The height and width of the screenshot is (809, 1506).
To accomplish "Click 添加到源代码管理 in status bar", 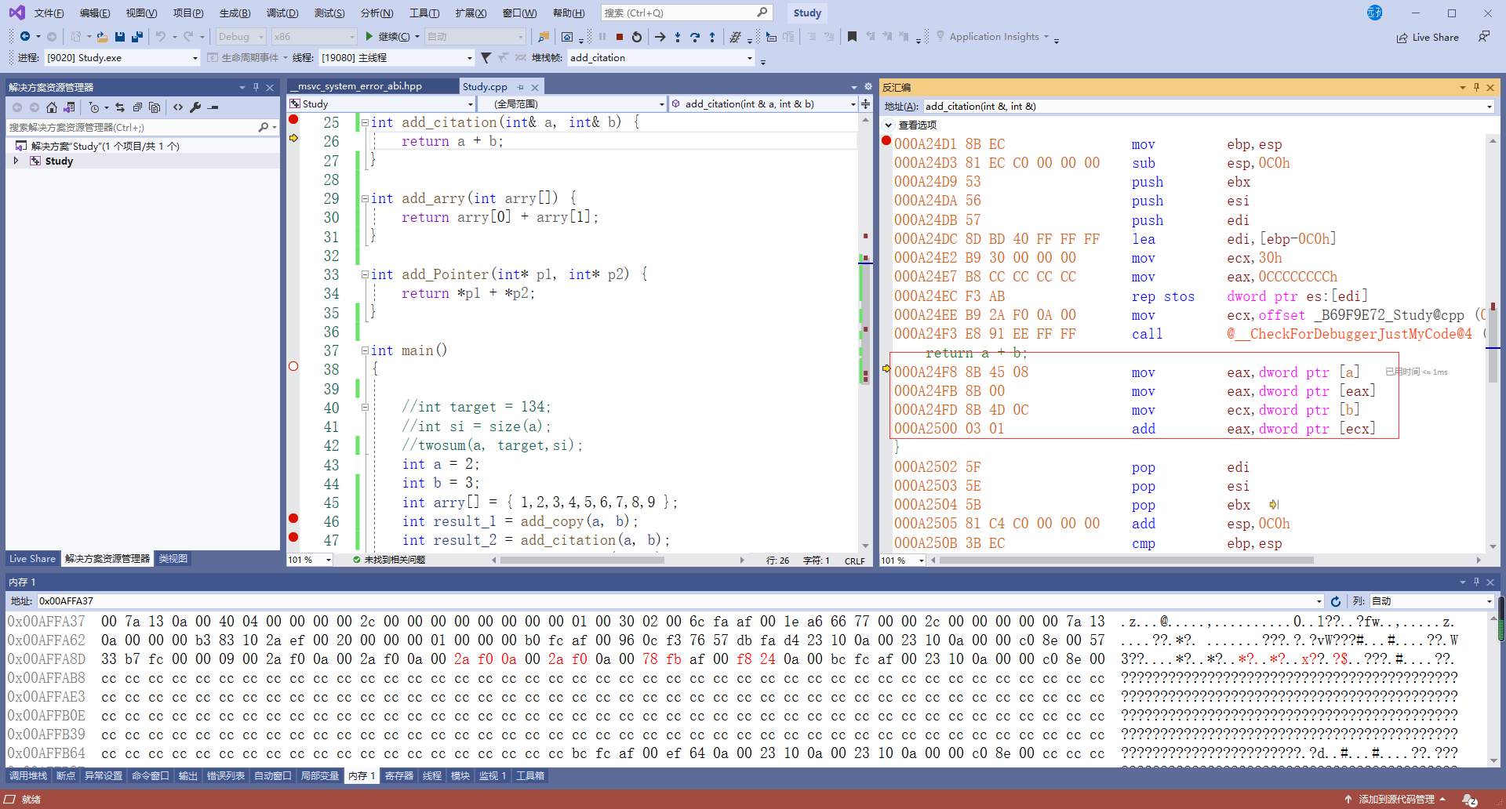I will [x=1396, y=800].
